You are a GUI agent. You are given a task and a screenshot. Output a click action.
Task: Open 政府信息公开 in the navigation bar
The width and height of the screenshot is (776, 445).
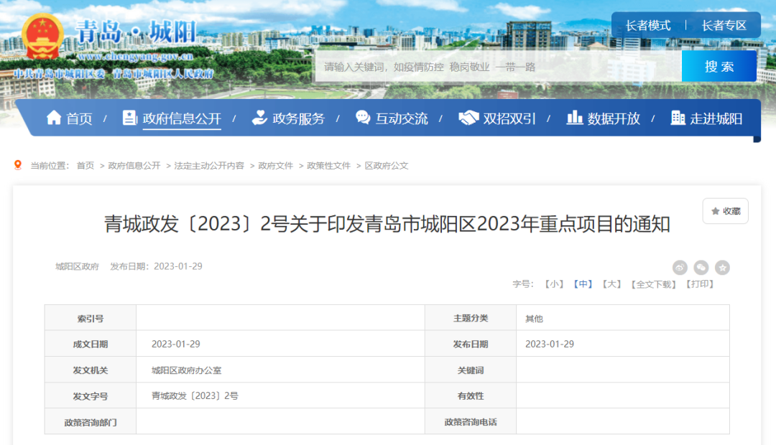pos(182,118)
